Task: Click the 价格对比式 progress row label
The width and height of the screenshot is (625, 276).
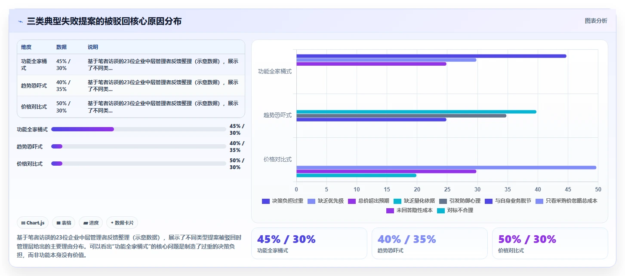Action: tap(30, 164)
